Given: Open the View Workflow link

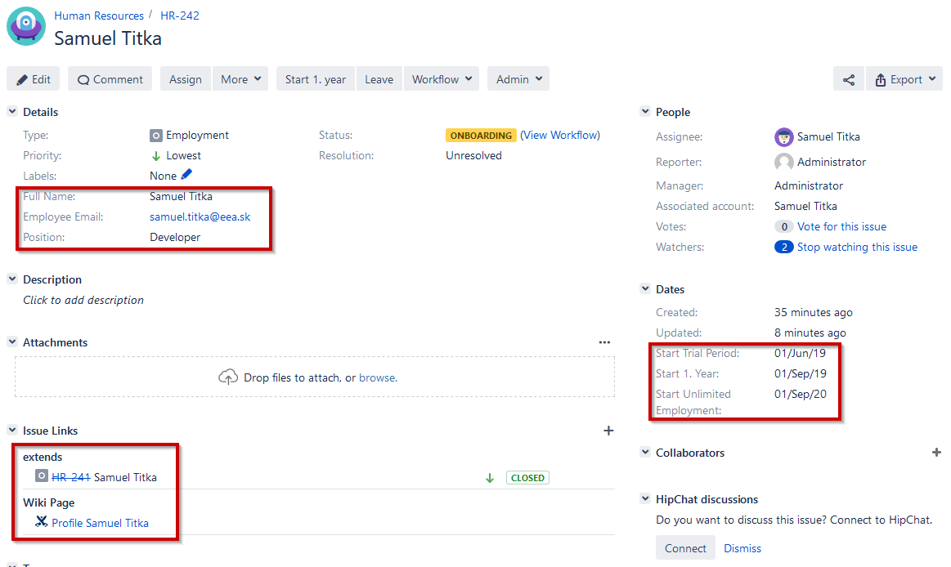Looking at the screenshot, I should point(560,135).
